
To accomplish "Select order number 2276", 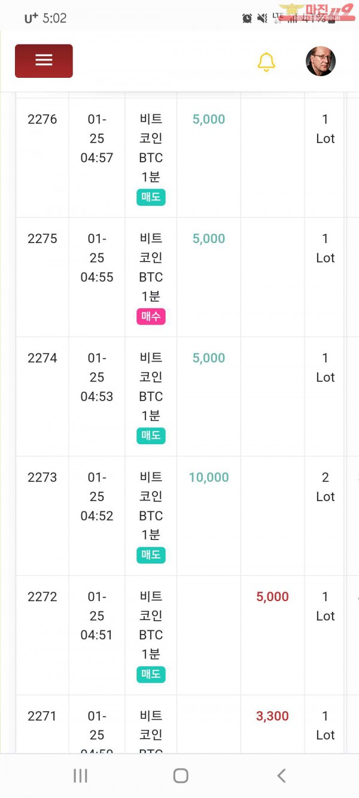I will 42,119.
